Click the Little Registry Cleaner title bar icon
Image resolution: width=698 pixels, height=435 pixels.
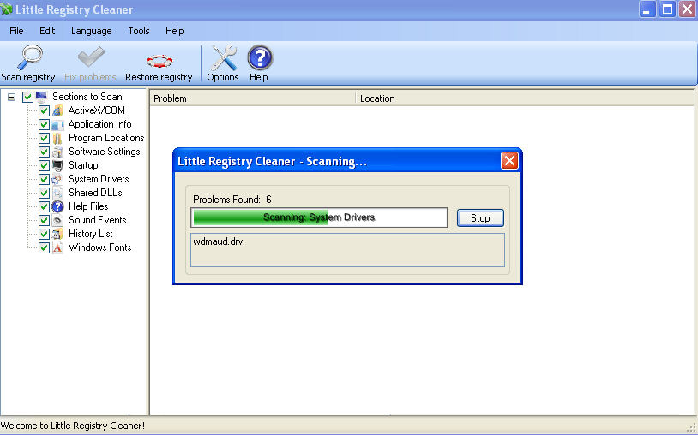[x=6, y=9]
